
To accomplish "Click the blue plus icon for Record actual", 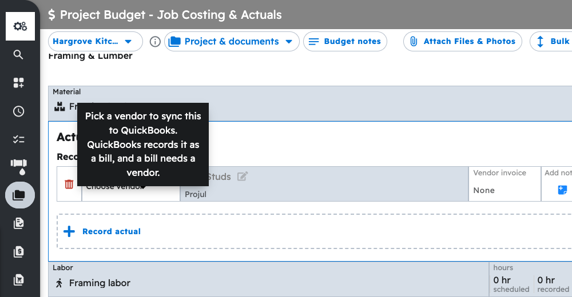I will (69, 231).
